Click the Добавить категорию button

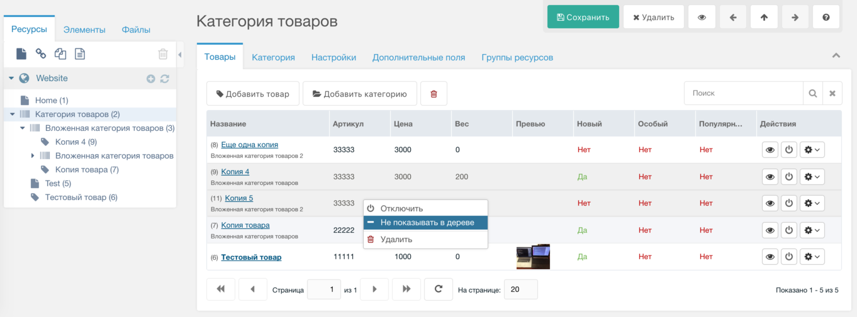tap(360, 94)
